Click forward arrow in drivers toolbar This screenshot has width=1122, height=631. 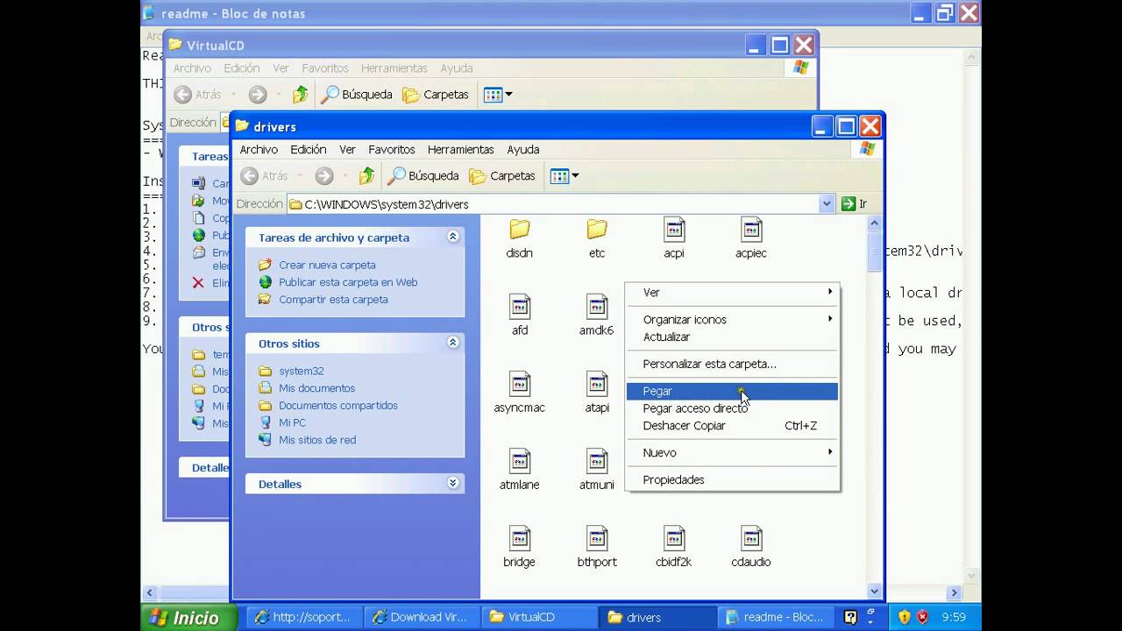click(324, 176)
